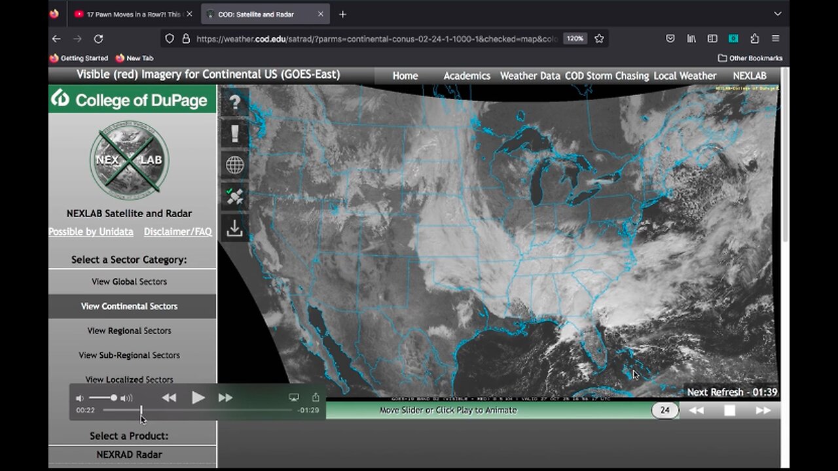The width and height of the screenshot is (838, 471).
Task: Open the globe map overlays menu
Action: (x=234, y=165)
